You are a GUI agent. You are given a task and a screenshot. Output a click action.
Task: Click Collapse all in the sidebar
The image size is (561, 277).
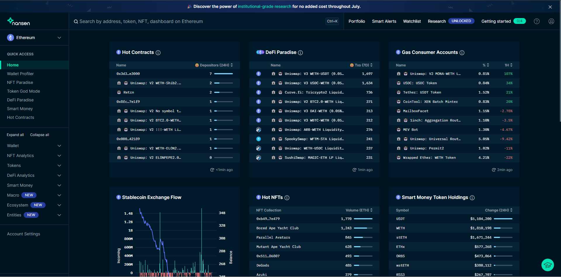[39, 135]
